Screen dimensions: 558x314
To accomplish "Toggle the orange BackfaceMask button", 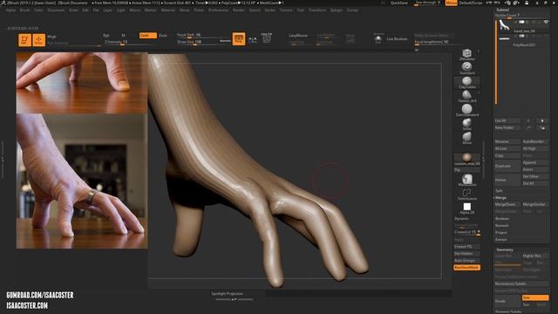I will pos(467,268).
